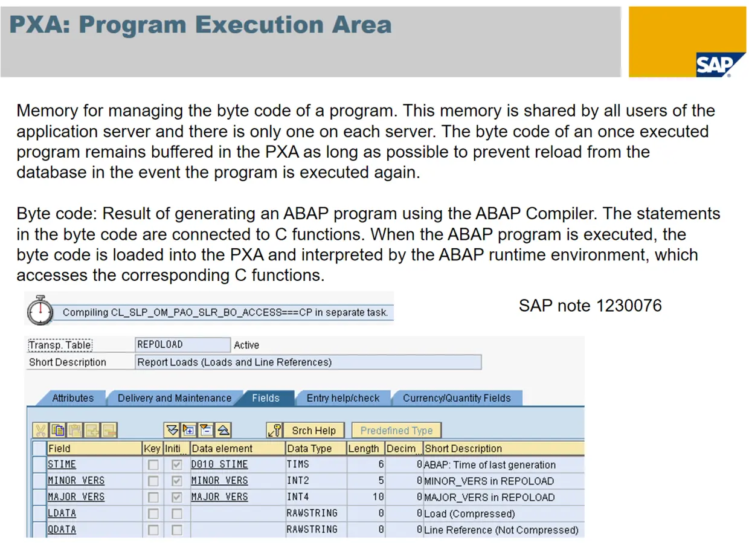749x543 pixels.
Task: Select the LDATA row selector box
Action: click(x=39, y=514)
